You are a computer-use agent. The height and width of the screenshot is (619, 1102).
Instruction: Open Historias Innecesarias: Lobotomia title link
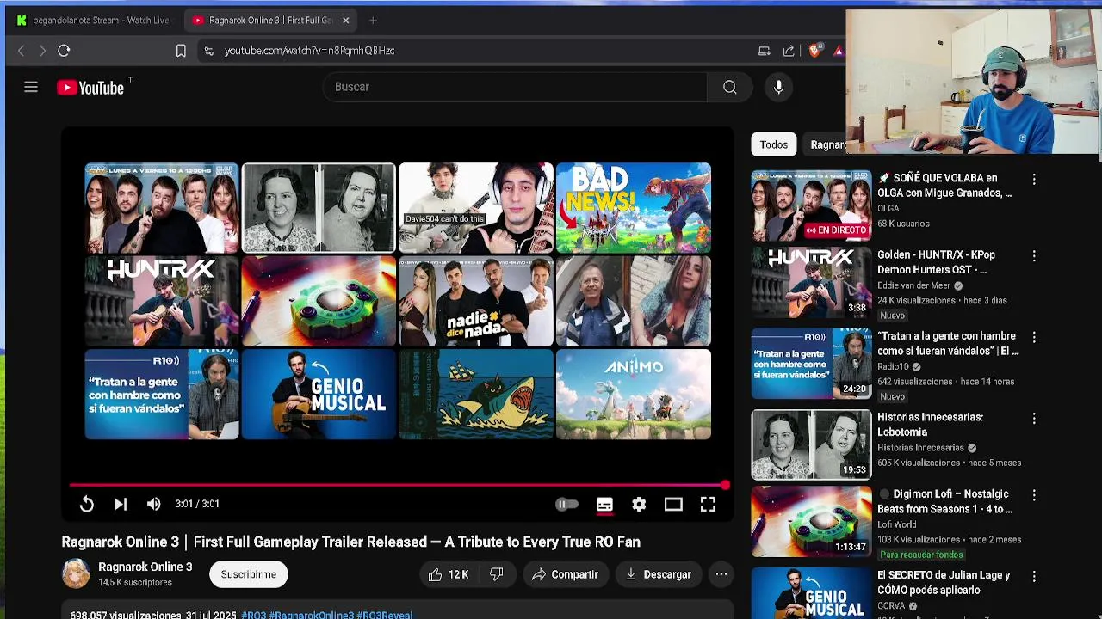coord(930,425)
